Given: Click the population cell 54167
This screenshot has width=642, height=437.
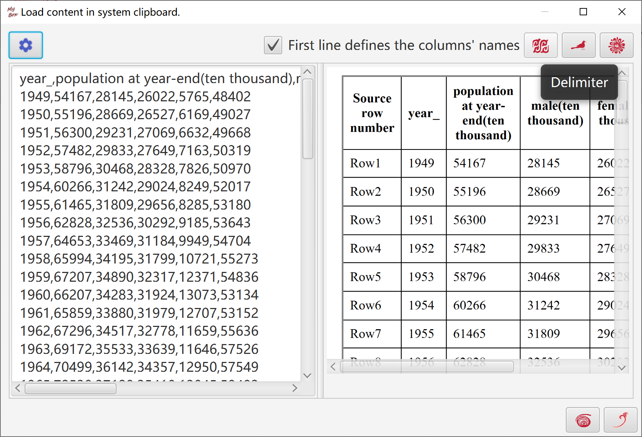Looking at the screenshot, I should click(x=483, y=163).
